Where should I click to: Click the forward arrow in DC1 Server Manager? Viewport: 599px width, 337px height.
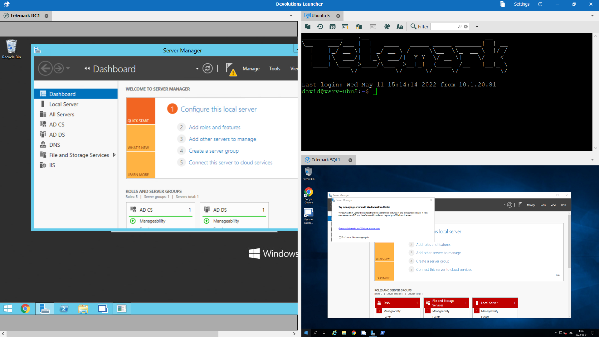(x=59, y=68)
